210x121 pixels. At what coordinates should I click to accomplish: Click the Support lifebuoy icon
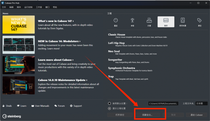71,106
